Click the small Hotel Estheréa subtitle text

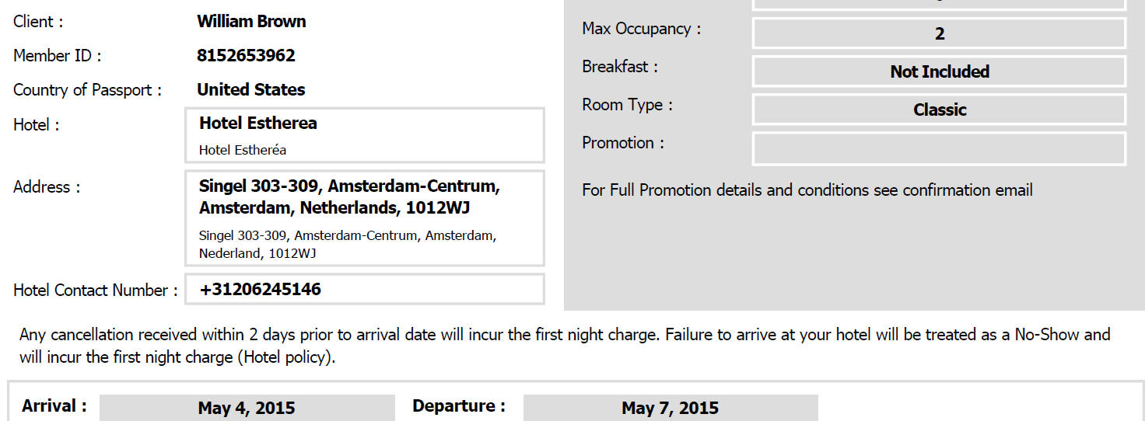(x=243, y=150)
